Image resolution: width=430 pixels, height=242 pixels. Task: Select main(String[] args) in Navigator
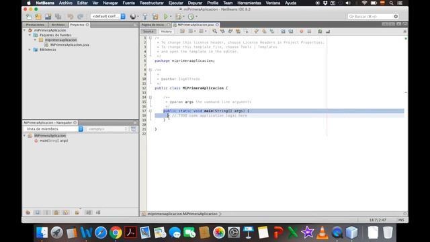(x=54, y=140)
